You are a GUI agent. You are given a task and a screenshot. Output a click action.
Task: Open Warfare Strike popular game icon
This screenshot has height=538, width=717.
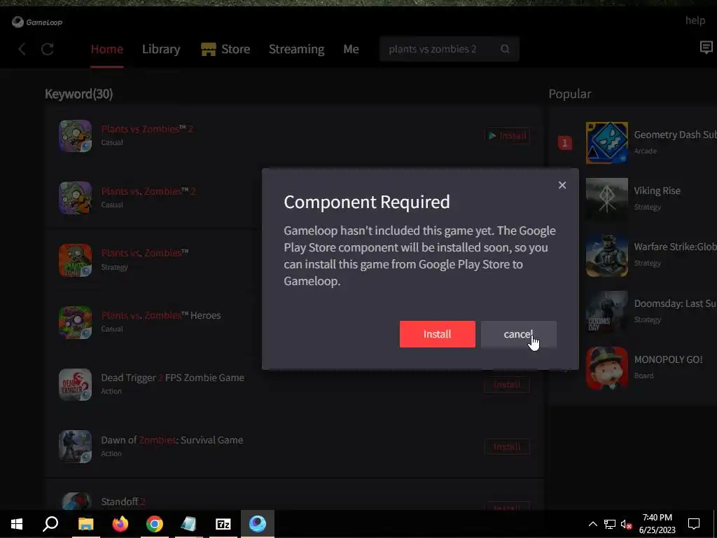click(607, 255)
